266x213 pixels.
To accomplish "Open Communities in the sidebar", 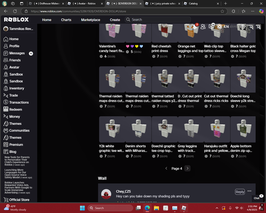I will pyautogui.click(x=16, y=130).
